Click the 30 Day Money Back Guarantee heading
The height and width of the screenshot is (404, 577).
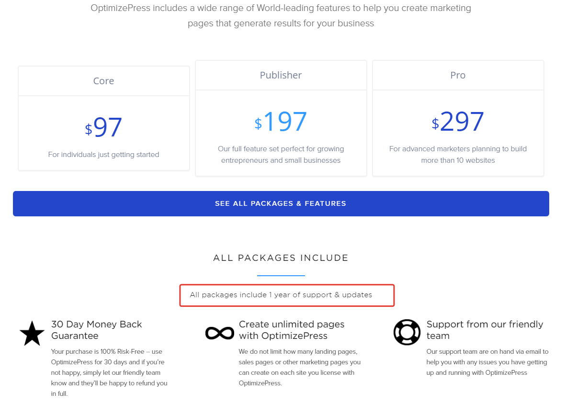[x=97, y=330]
